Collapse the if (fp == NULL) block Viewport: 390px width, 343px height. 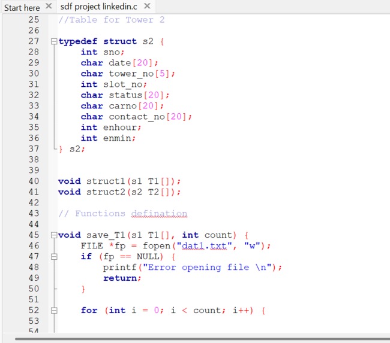(54, 257)
